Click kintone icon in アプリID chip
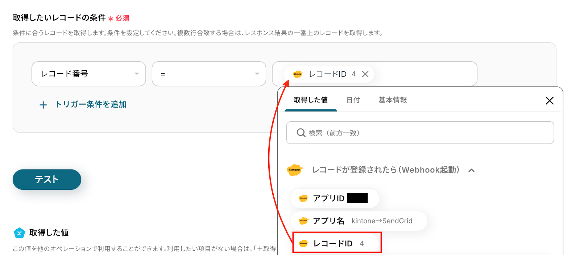 tap(303, 198)
